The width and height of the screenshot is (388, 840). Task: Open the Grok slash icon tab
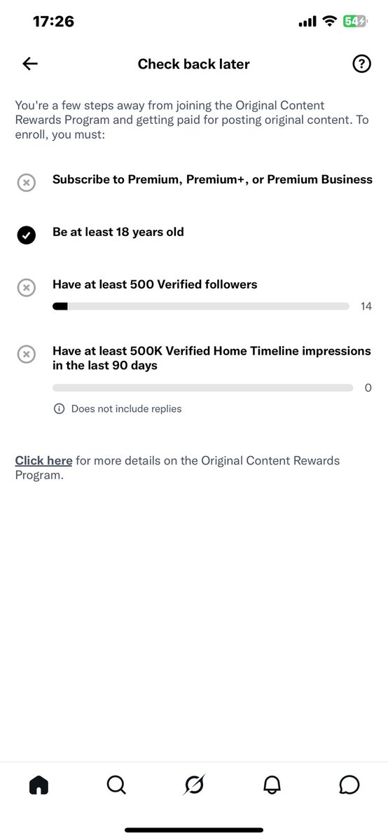click(194, 785)
